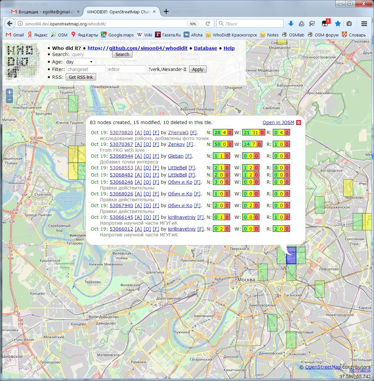Image resolution: width=374 pixels, height=381 pixels.
Task: Open the Database link
Action: click(205, 48)
